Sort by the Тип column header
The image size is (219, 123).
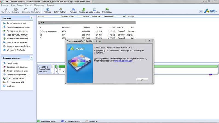click(121, 17)
